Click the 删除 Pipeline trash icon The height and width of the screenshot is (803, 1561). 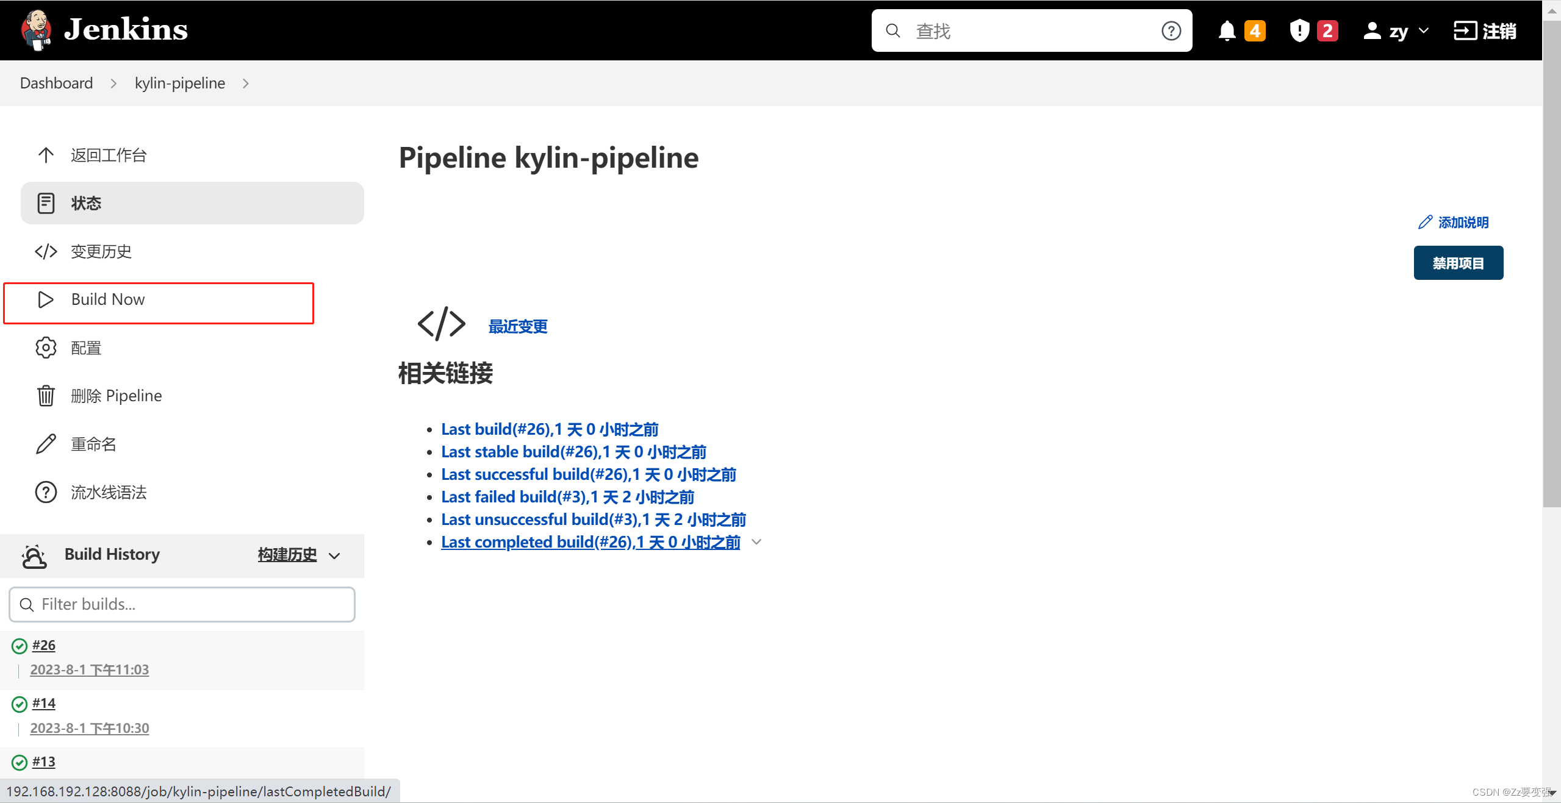tap(45, 395)
